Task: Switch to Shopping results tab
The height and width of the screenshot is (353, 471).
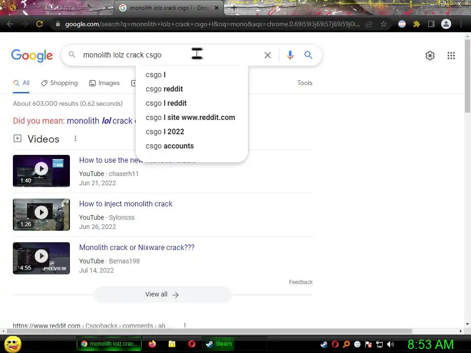Action: click(59, 83)
